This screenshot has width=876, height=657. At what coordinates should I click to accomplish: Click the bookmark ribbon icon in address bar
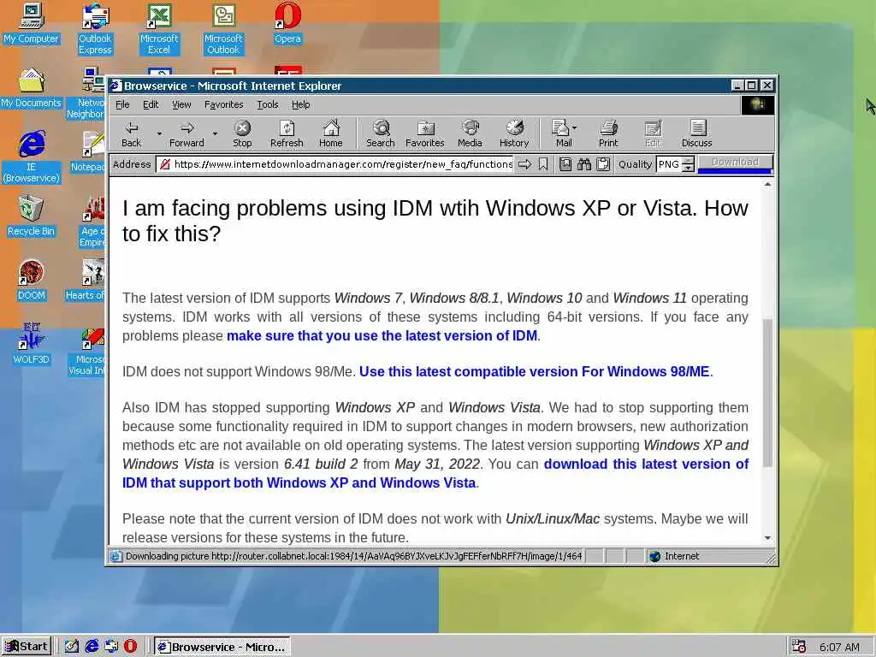543,164
